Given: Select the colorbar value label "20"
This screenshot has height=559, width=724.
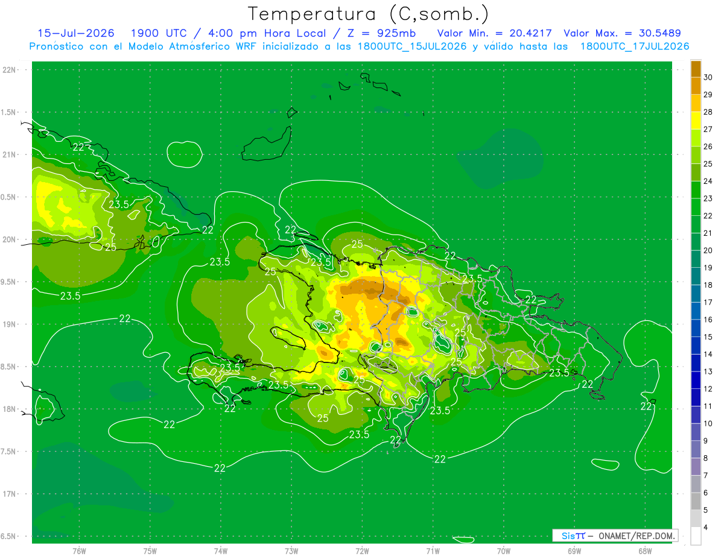Looking at the screenshot, I should coord(708,250).
